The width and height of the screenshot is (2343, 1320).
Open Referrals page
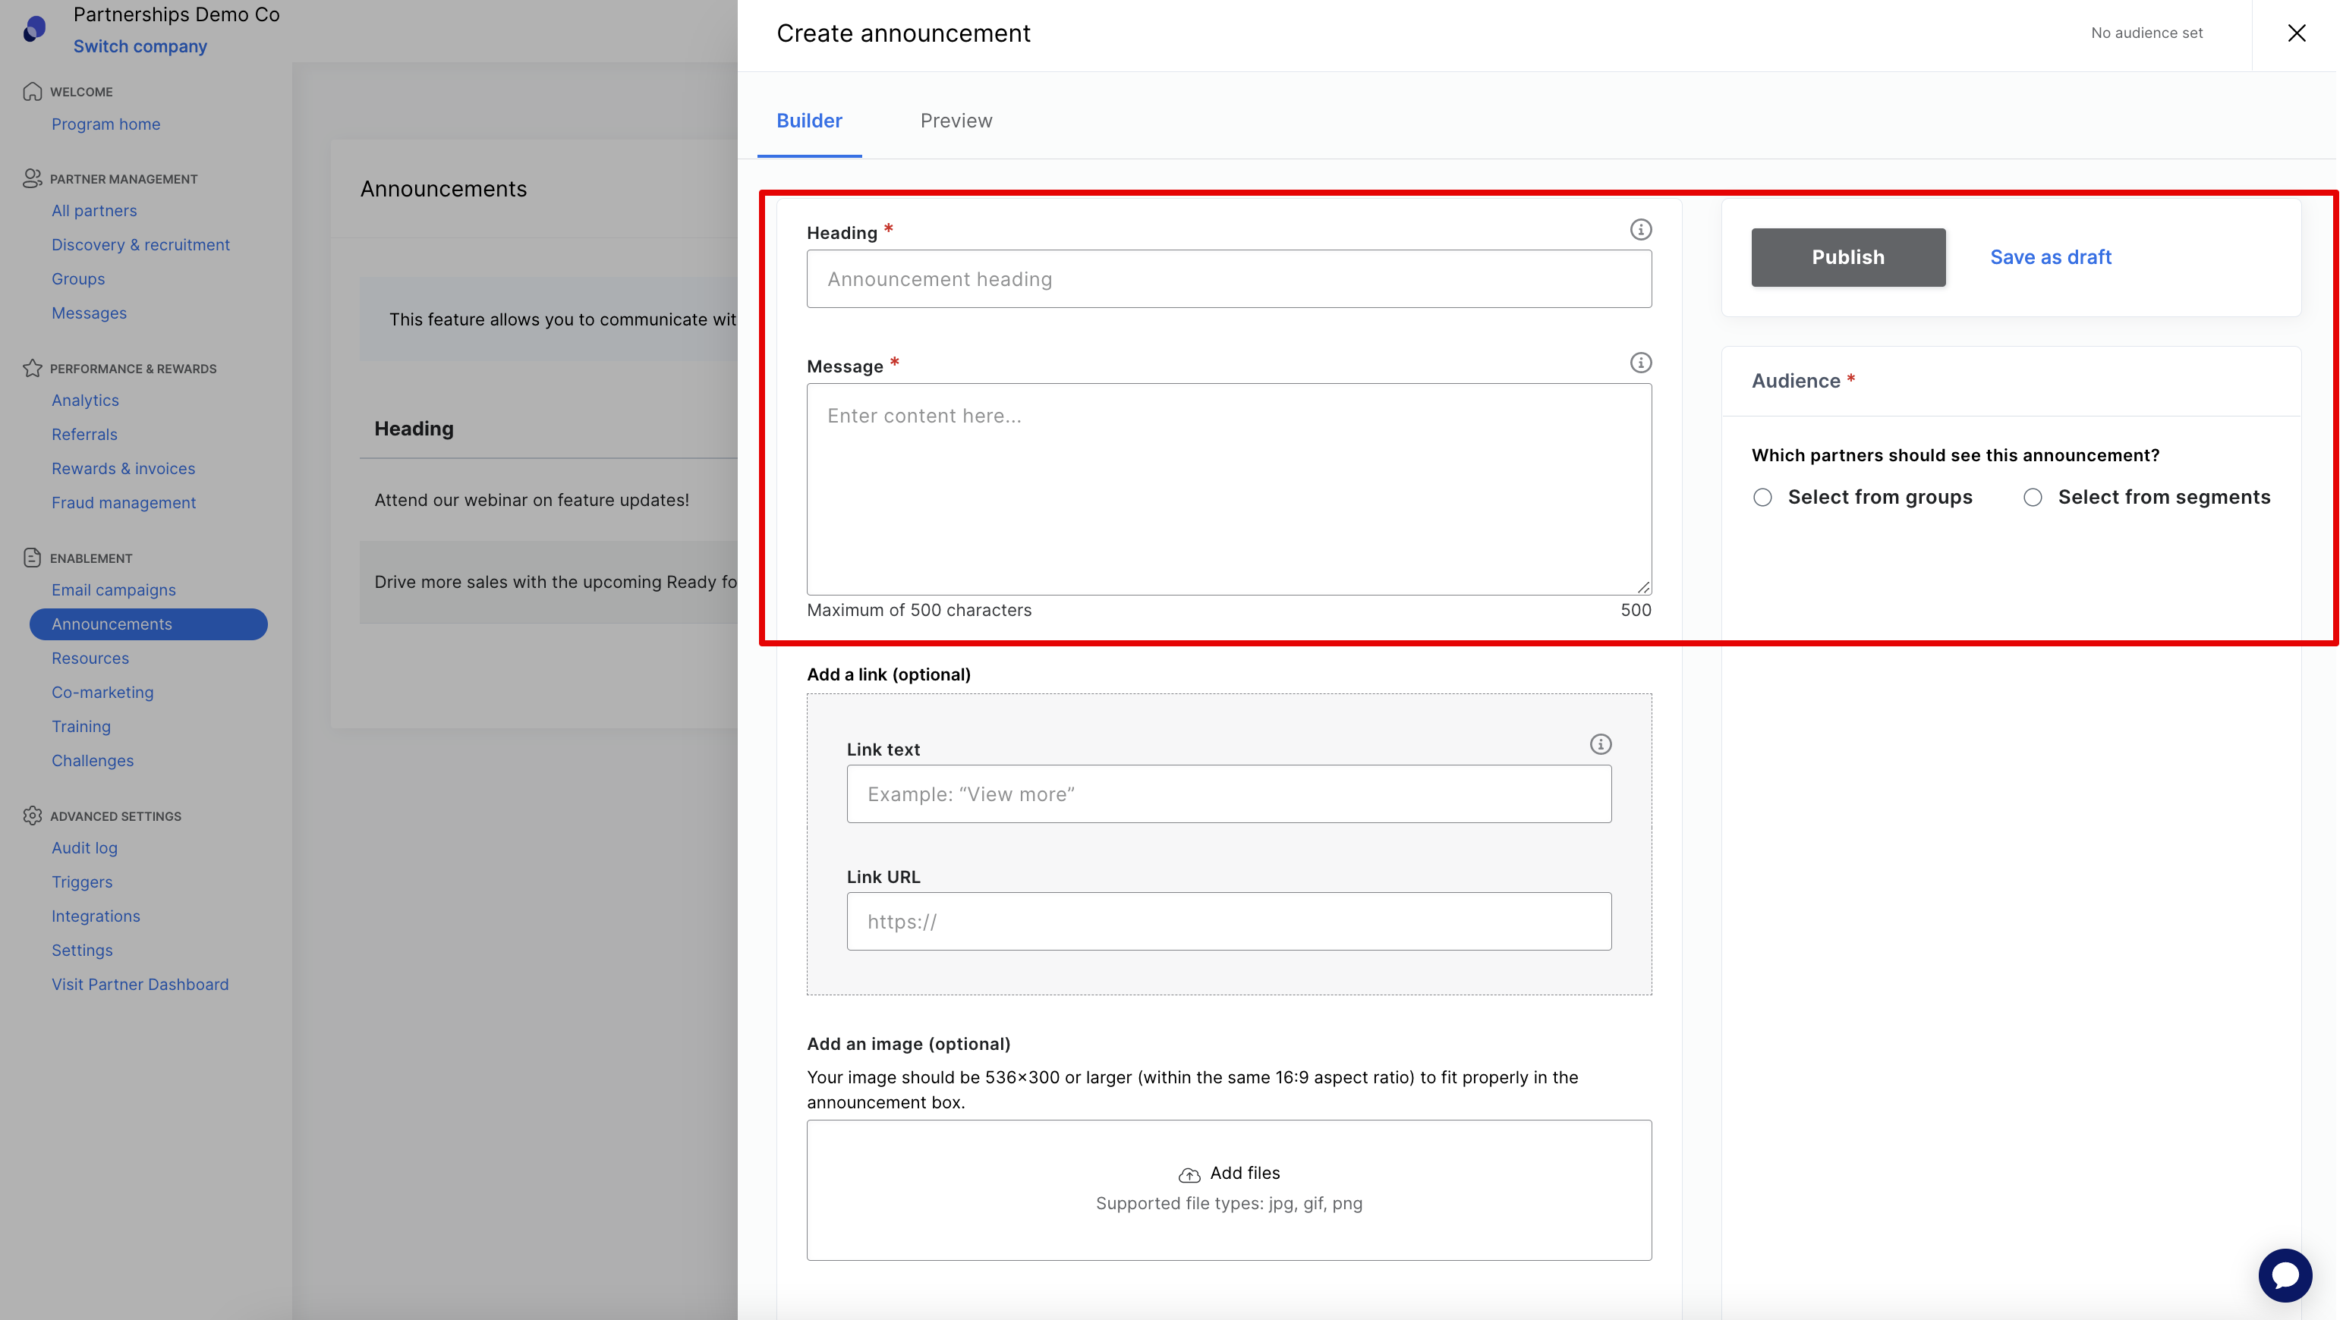tap(84, 435)
